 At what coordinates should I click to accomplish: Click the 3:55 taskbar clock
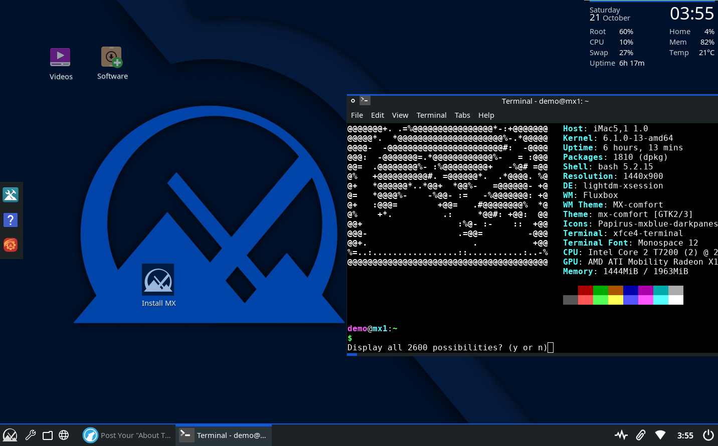[x=685, y=435]
